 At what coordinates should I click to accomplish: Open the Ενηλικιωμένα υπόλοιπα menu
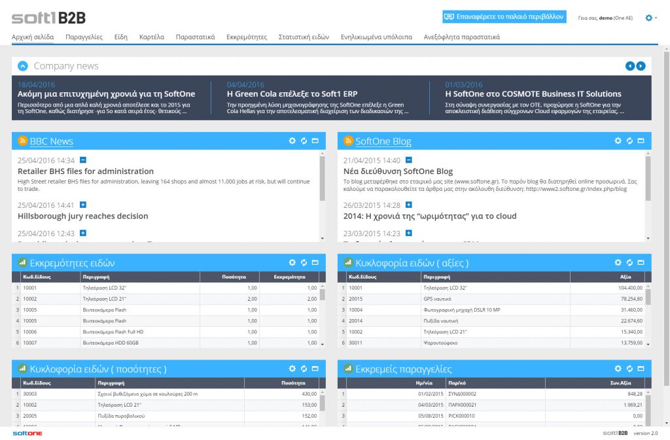(x=376, y=37)
